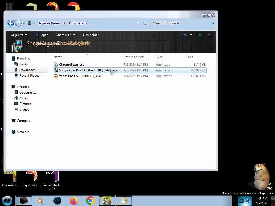Show hidden system tray icons arrow
The height and width of the screenshot is (206, 275).
point(235,201)
